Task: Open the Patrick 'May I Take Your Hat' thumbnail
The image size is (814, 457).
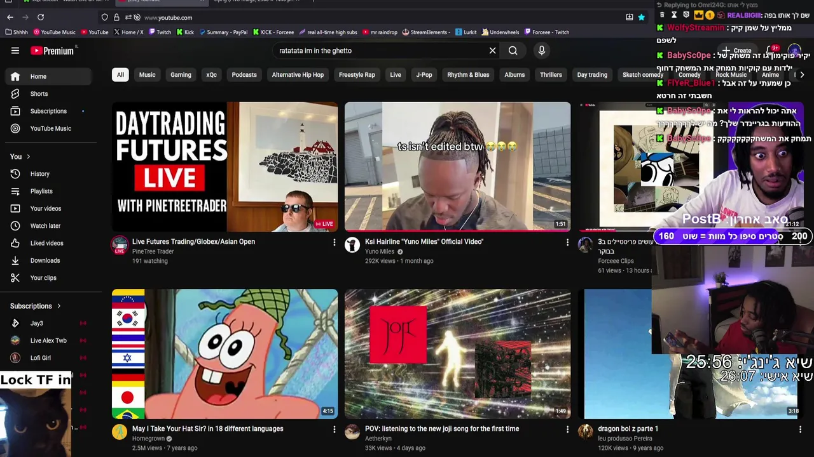Action: tap(224, 354)
